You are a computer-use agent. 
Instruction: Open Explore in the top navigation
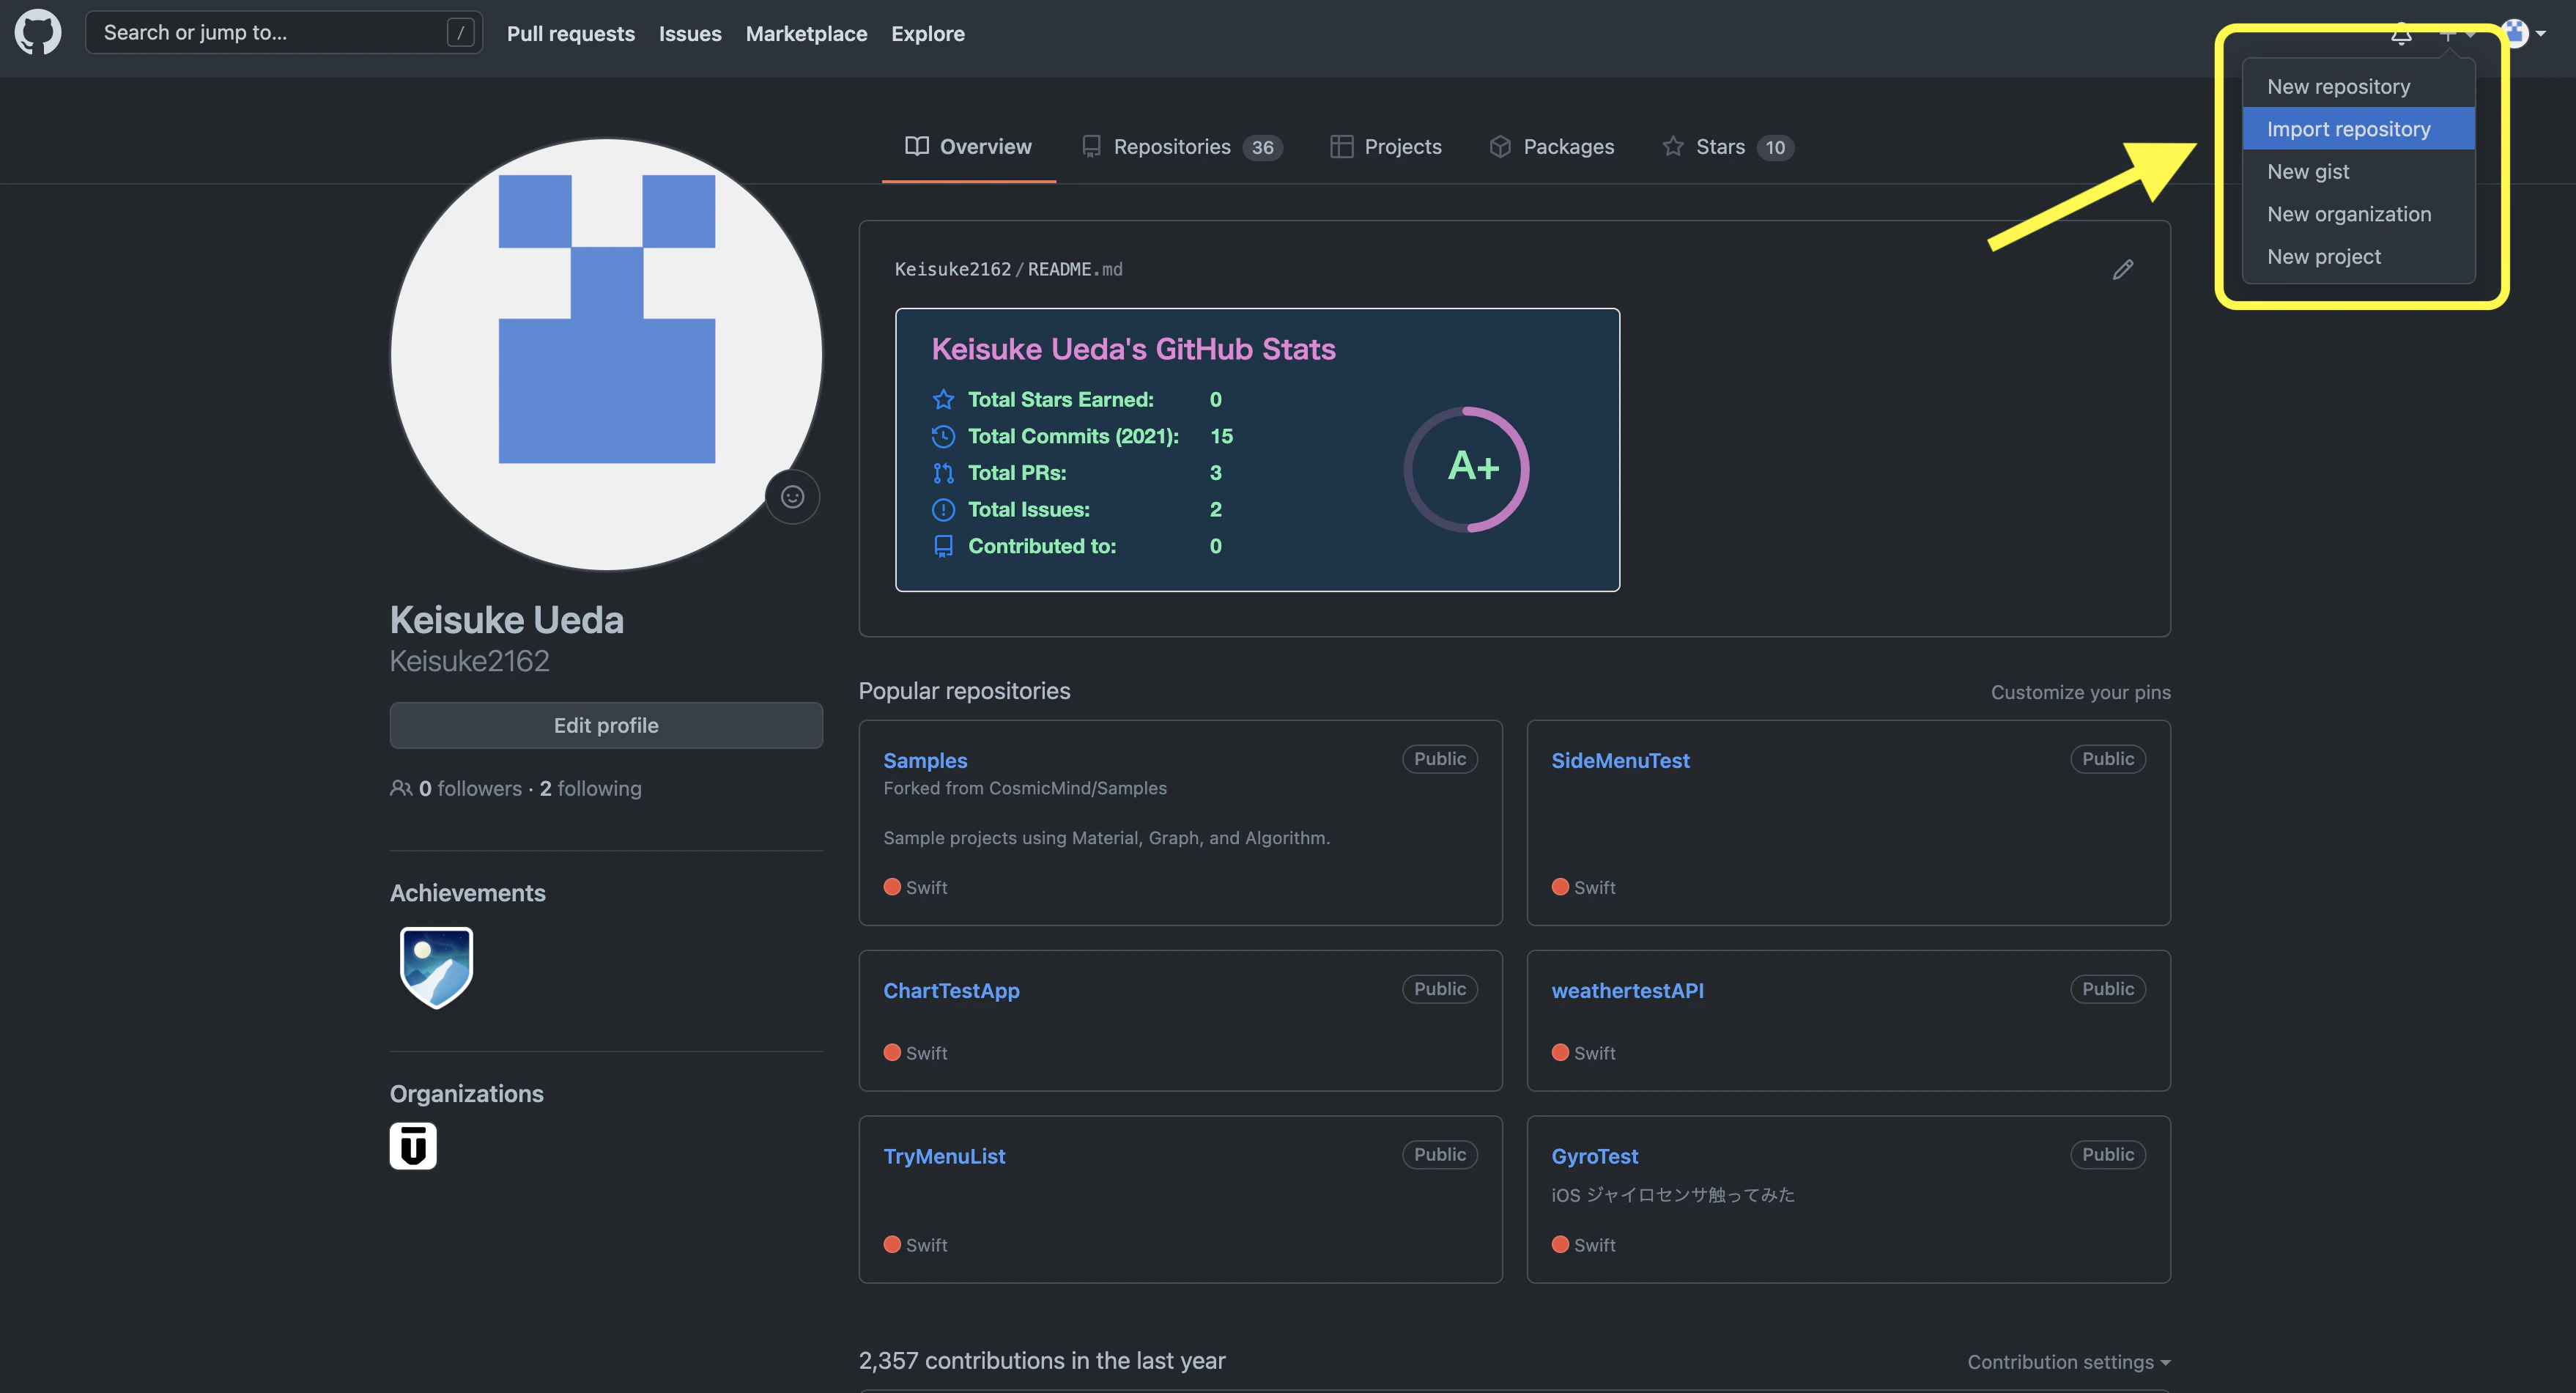tap(928, 34)
